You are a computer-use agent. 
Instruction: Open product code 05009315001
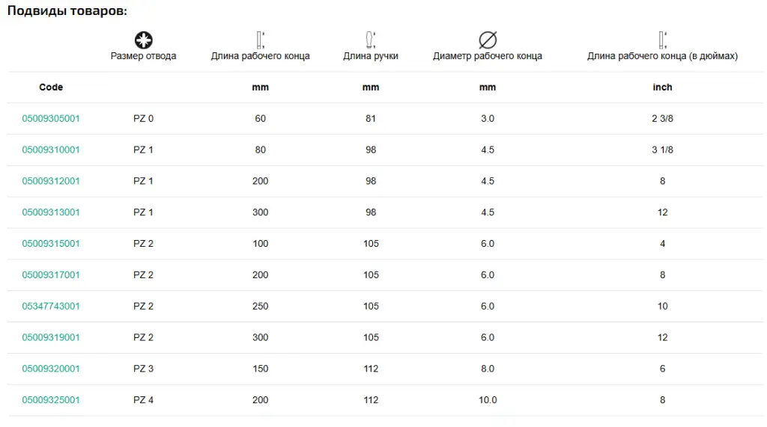tap(51, 244)
